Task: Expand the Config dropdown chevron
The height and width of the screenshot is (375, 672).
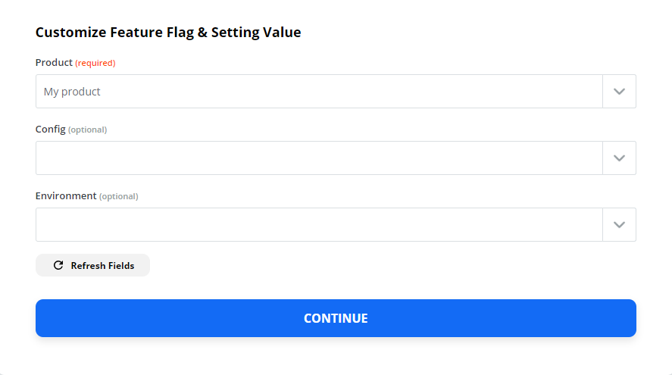Action: (619, 158)
